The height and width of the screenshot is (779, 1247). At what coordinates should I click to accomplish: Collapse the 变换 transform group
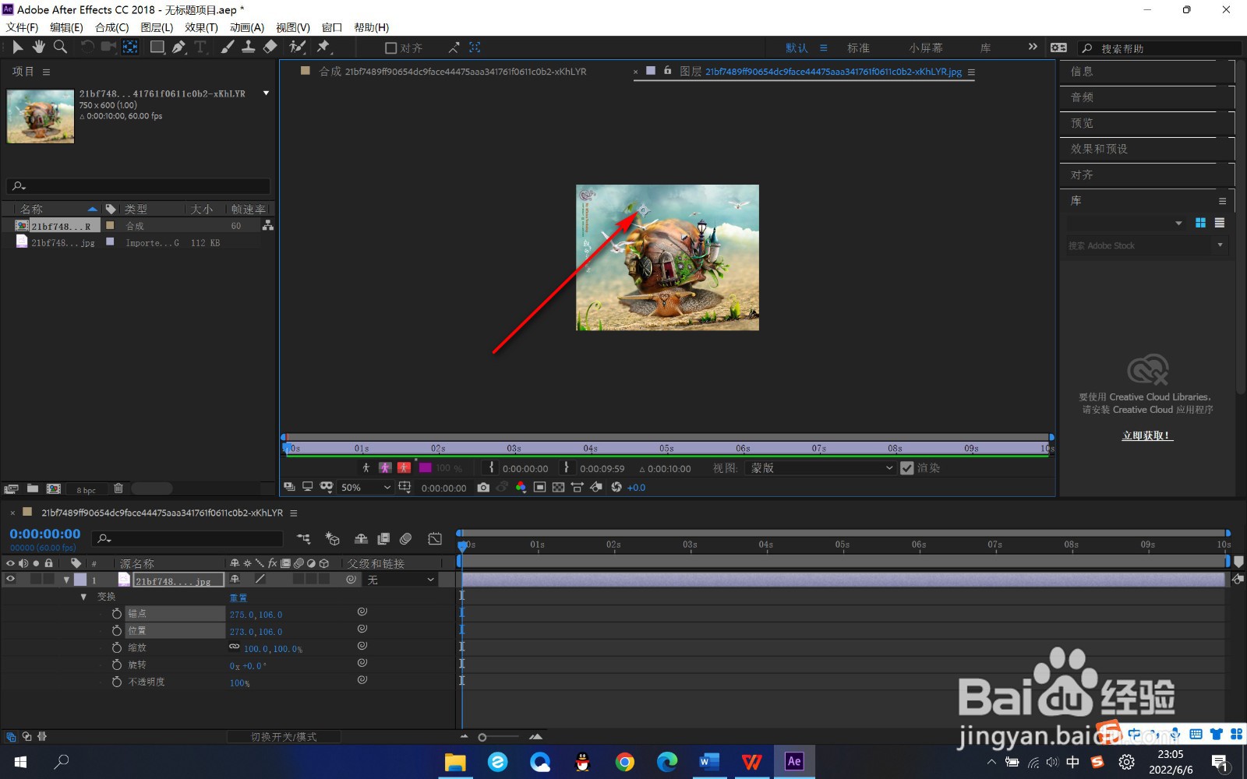[83, 597]
